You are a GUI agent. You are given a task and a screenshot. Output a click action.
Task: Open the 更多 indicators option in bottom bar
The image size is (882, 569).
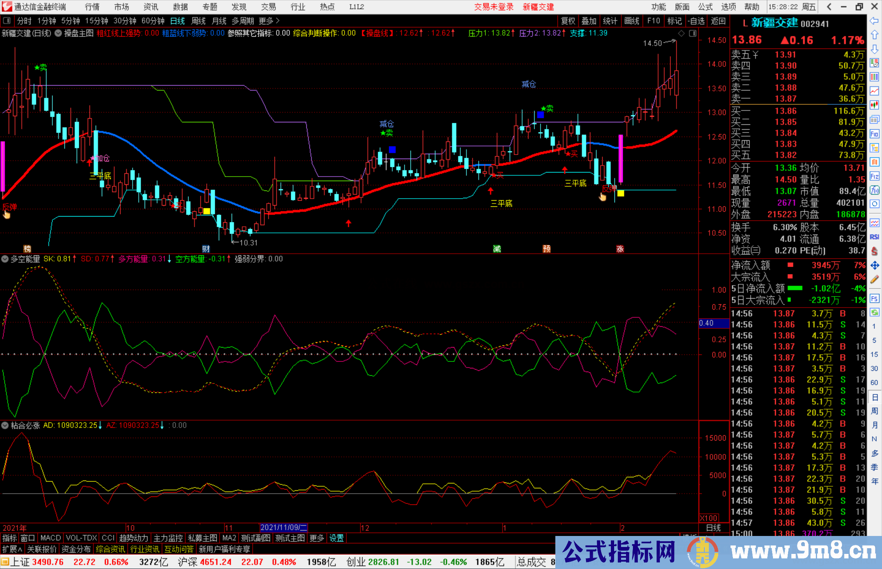[x=317, y=538]
